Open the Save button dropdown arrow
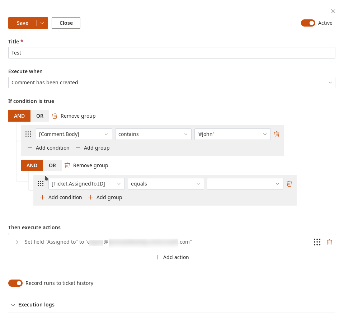 (x=42, y=23)
